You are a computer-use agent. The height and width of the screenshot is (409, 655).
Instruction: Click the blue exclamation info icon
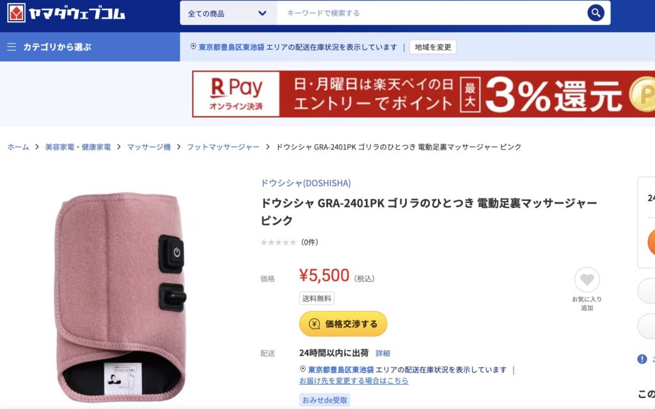(642, 359)
